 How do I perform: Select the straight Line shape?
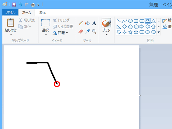tap(119, 21)
